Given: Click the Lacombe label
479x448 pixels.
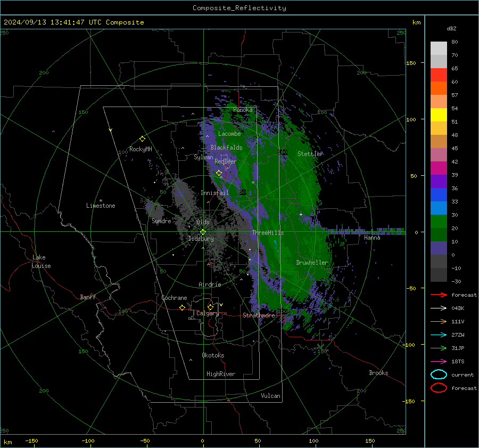Looking at the screenshot, I should 229,134.
